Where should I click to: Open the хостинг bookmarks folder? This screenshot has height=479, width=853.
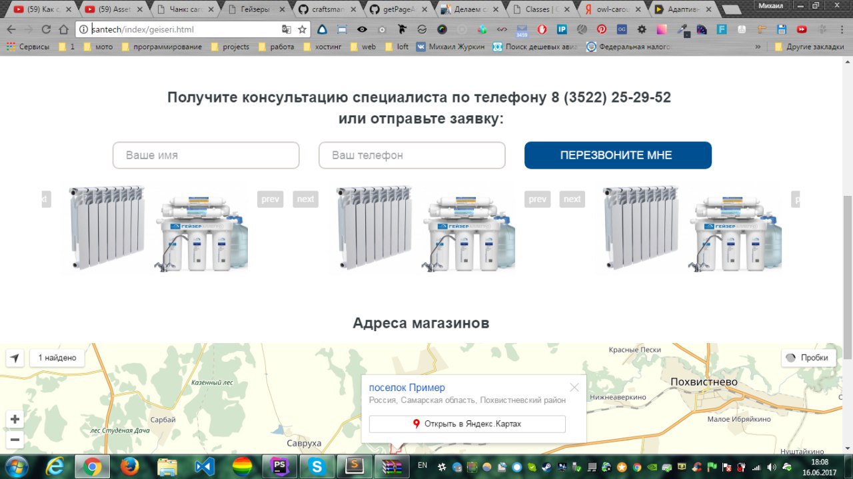(324, 47)
